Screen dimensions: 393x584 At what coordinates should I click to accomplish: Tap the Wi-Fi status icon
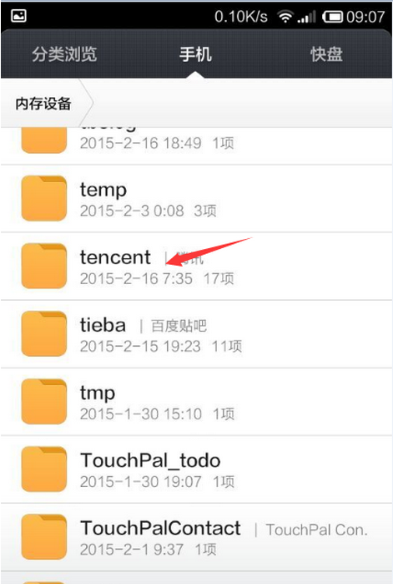pyautogui.click(x=285, y=17)
